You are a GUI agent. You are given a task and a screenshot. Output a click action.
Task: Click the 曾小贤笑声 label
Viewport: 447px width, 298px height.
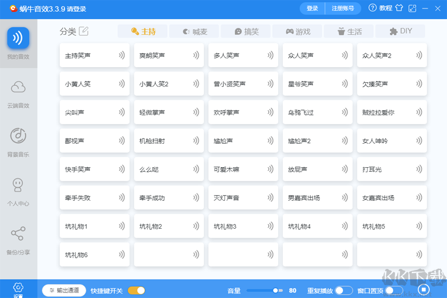pyautogui.click(x=230, y=84)
